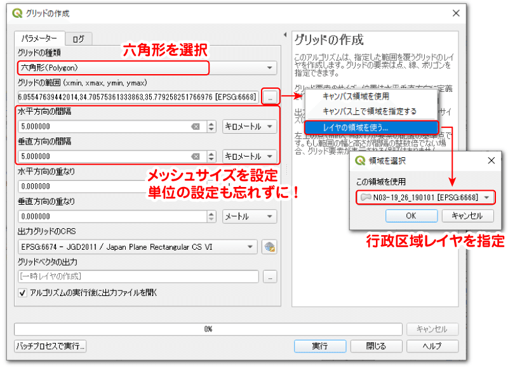The height and width of the screenshot is (367, 508).
Task: Click the greyed キャンセル button beside the progress bar
Action: (x=432, y=329)
